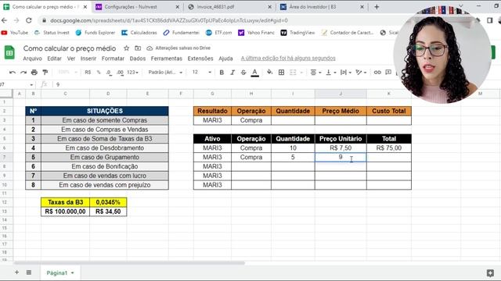Viewport: 501px width, 281px height.
Task: Open the Editar menu
Action: [54, 59]
